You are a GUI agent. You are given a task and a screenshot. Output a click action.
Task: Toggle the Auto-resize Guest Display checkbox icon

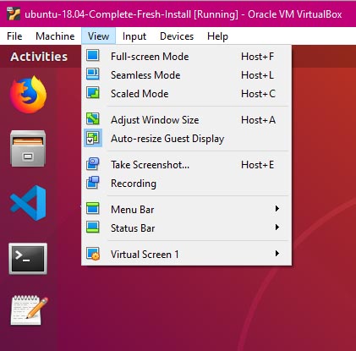93,138
